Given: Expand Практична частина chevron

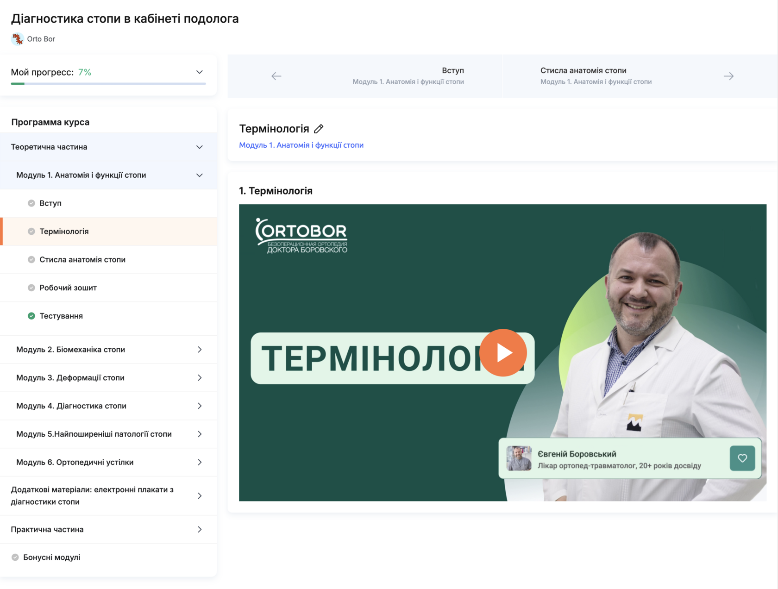Looking at the screenshot, I should coord(200,530).
